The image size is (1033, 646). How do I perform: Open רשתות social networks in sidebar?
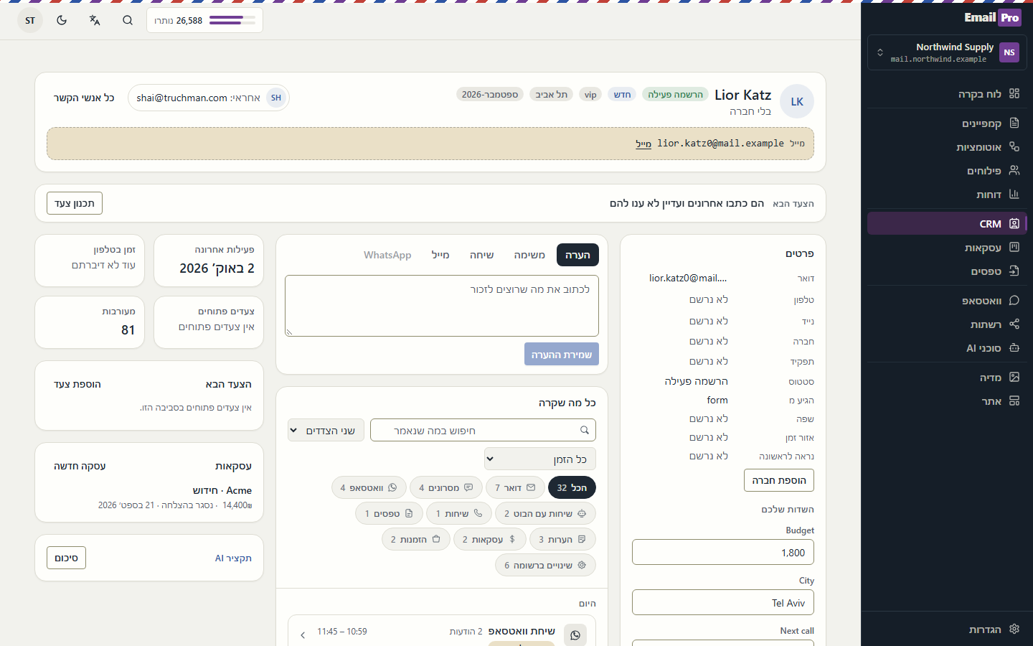947,324
